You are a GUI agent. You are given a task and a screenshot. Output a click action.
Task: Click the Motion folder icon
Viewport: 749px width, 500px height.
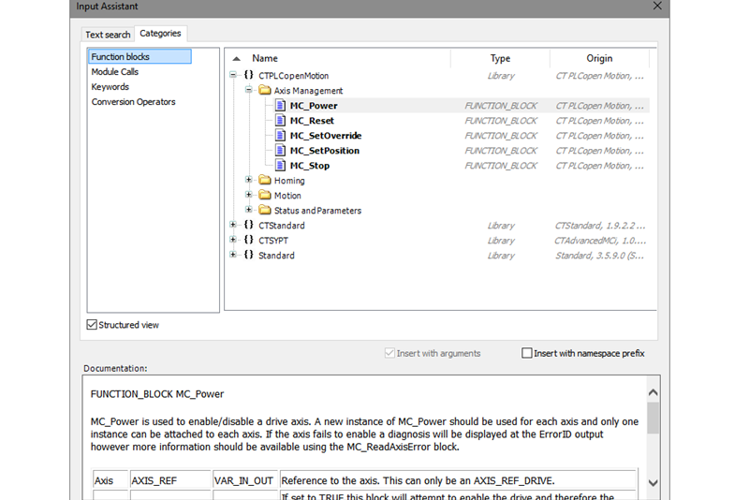coord(265,195)
